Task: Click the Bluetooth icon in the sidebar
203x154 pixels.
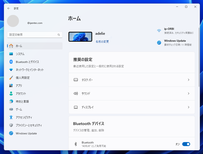Action: (x=11, y=62)
